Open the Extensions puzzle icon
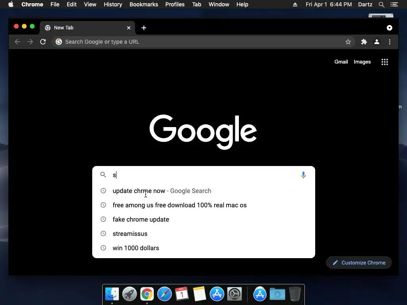 [x=364, y=42]
